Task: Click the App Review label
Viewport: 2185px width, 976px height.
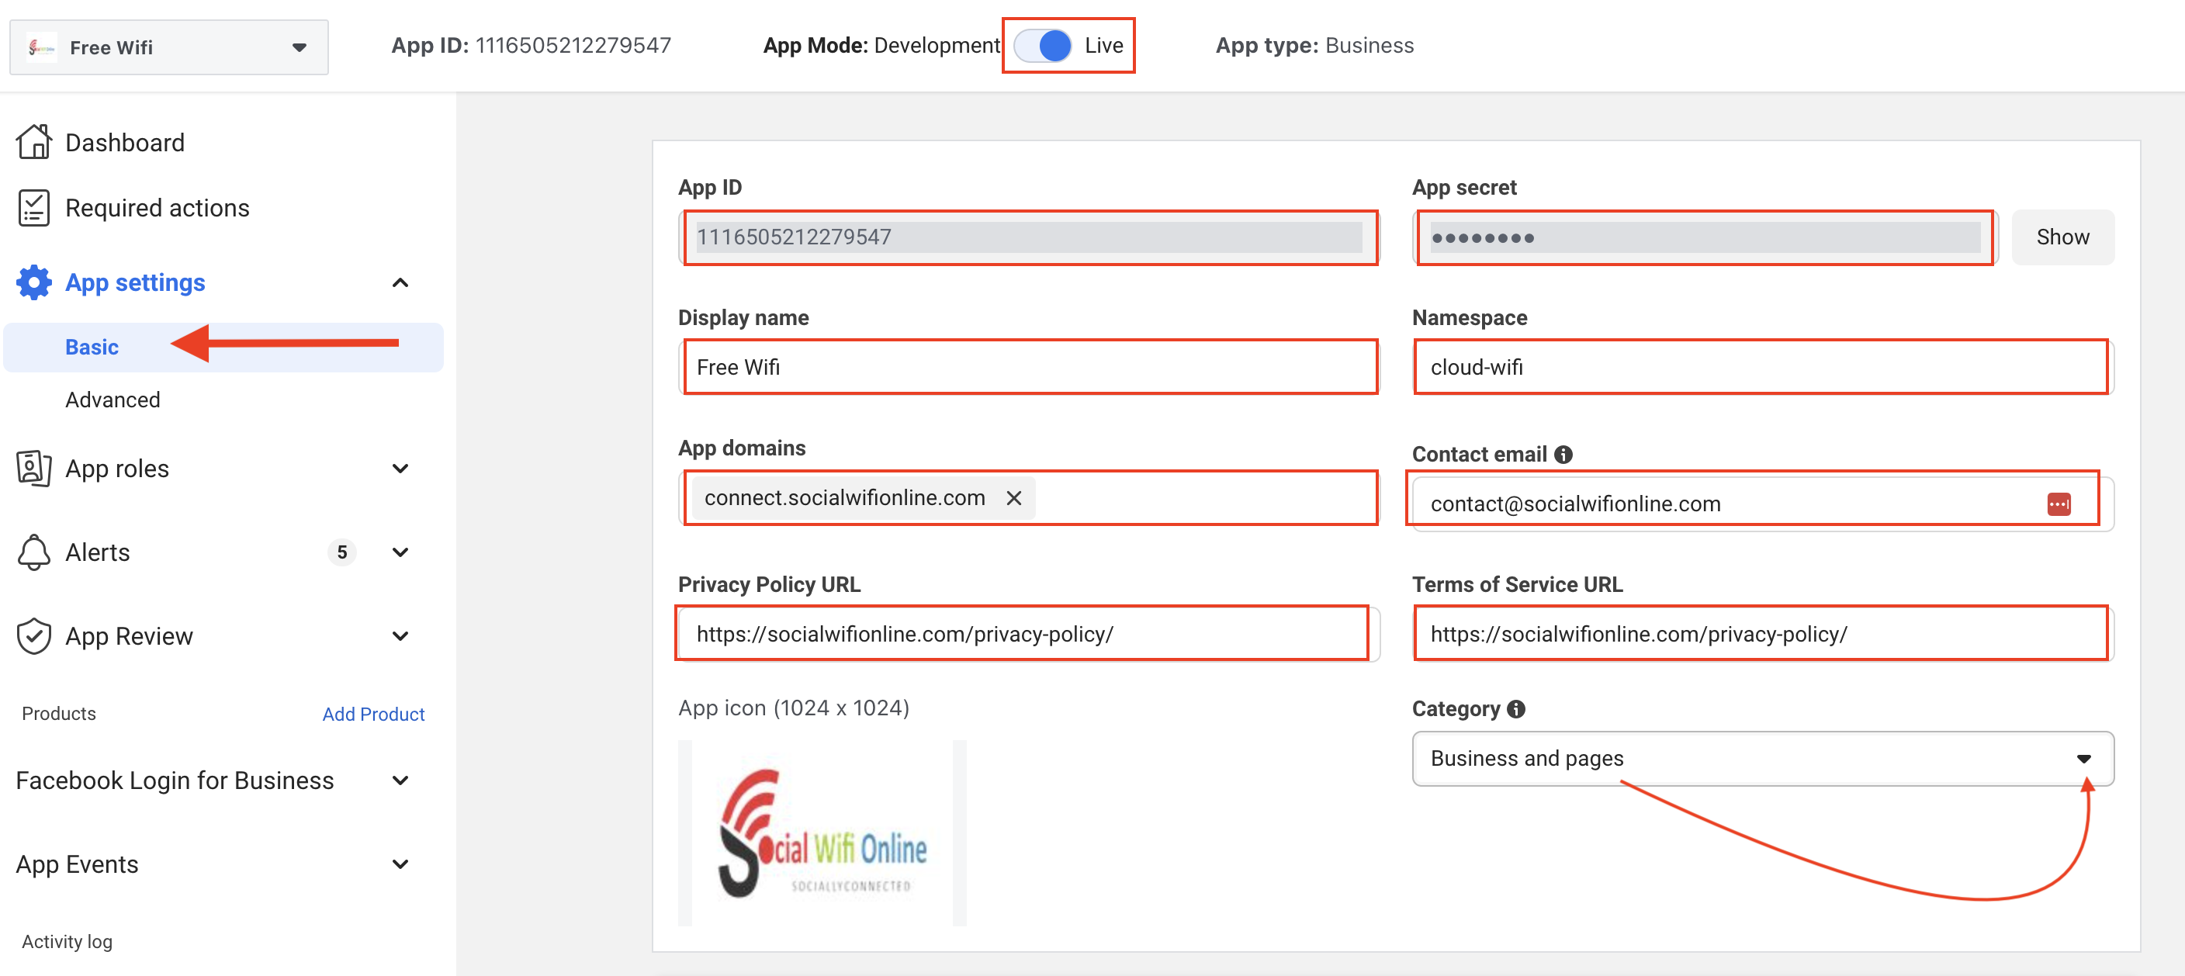Action: tap(129, 636)
